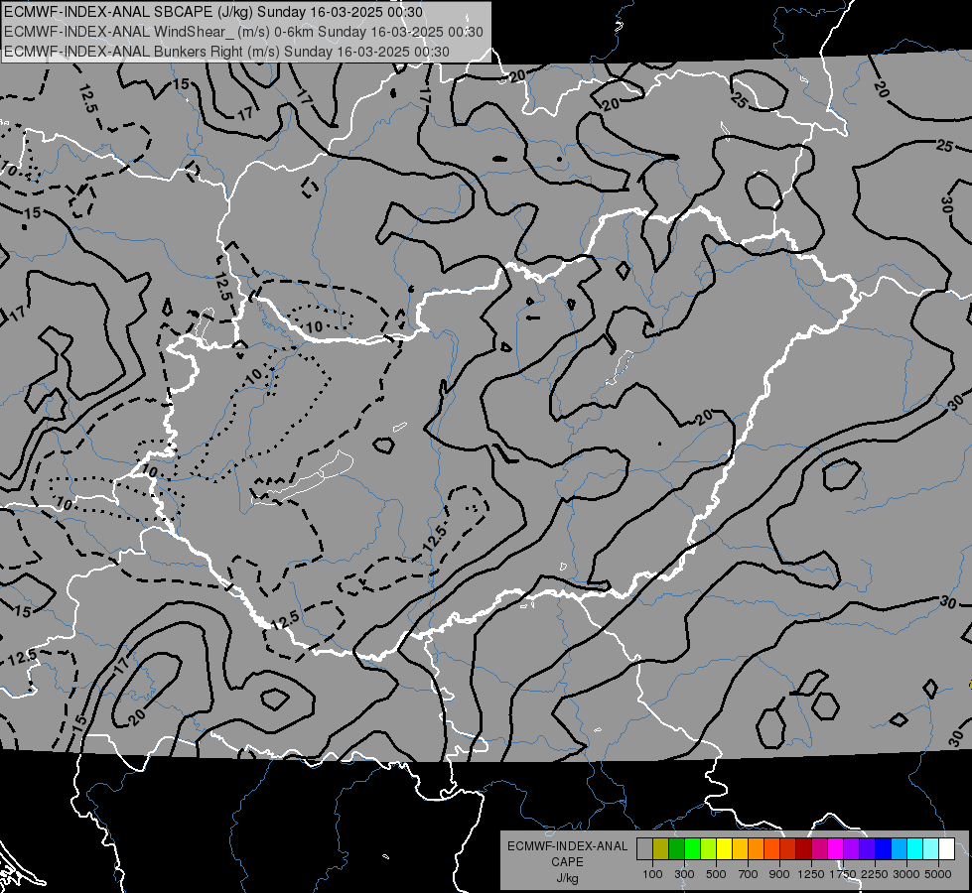Click the 1750 value on legend scale
The image size is (972, 893).
843,874
